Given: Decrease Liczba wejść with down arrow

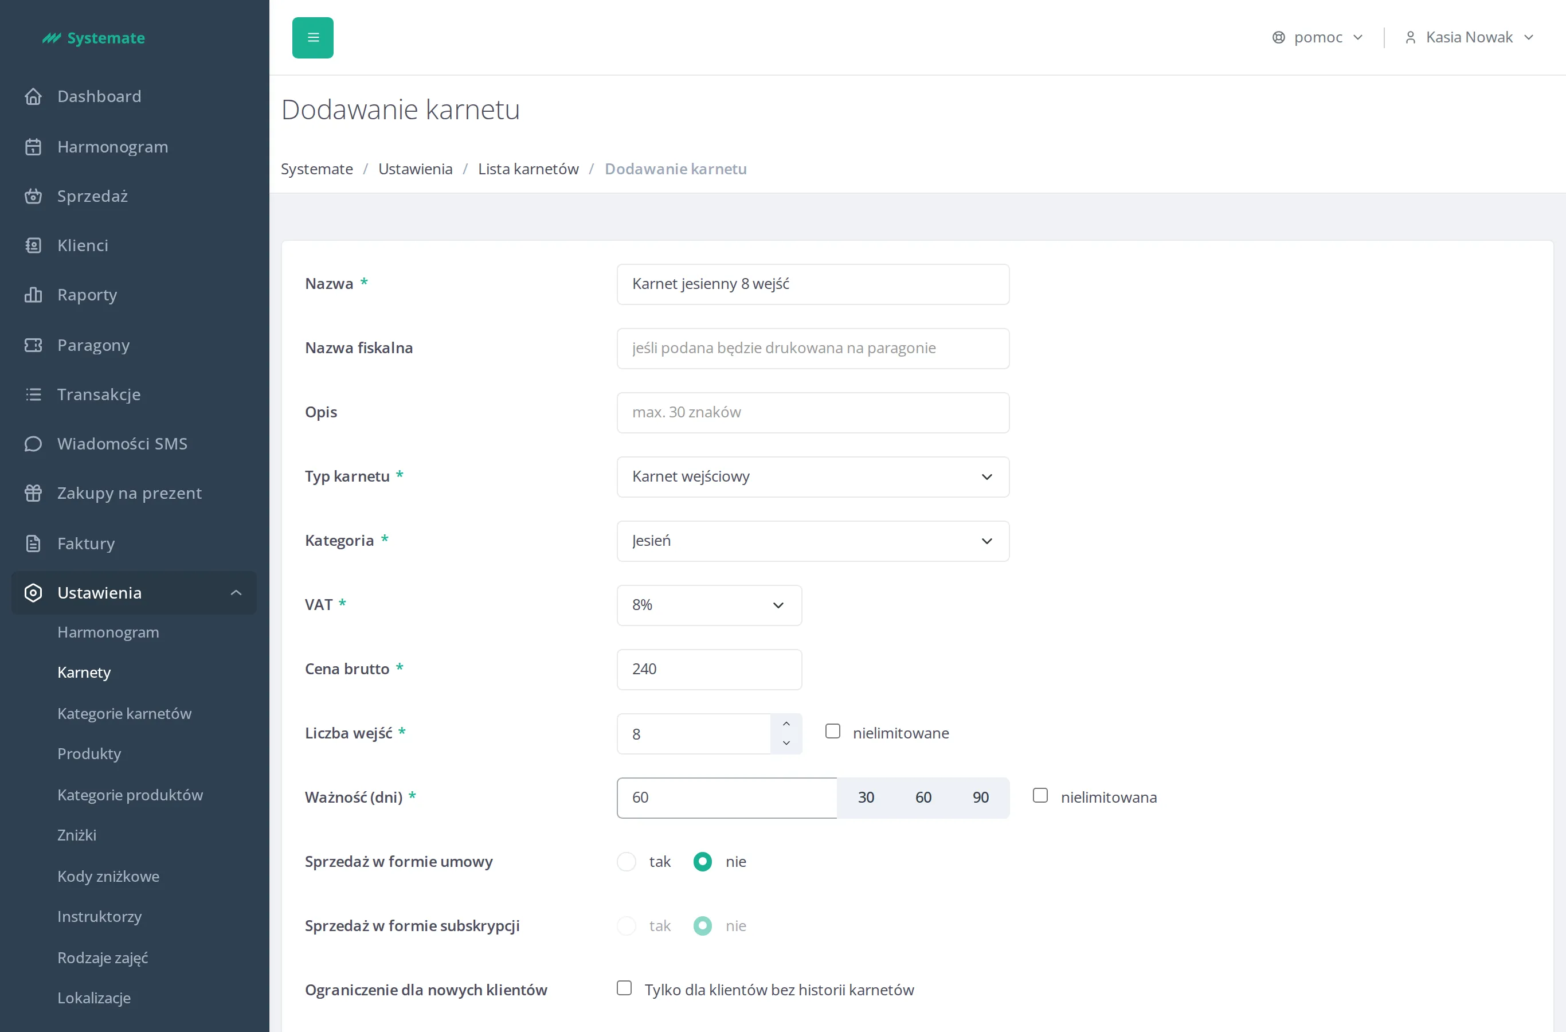Looking at the screenshot, I should pyautogui.click(x=786, y=744).
